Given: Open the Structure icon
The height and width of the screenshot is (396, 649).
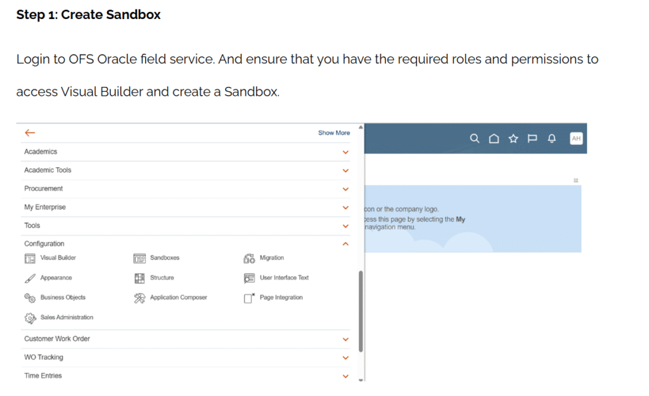Looking at the screenshot, I should (x=139, y=278).
